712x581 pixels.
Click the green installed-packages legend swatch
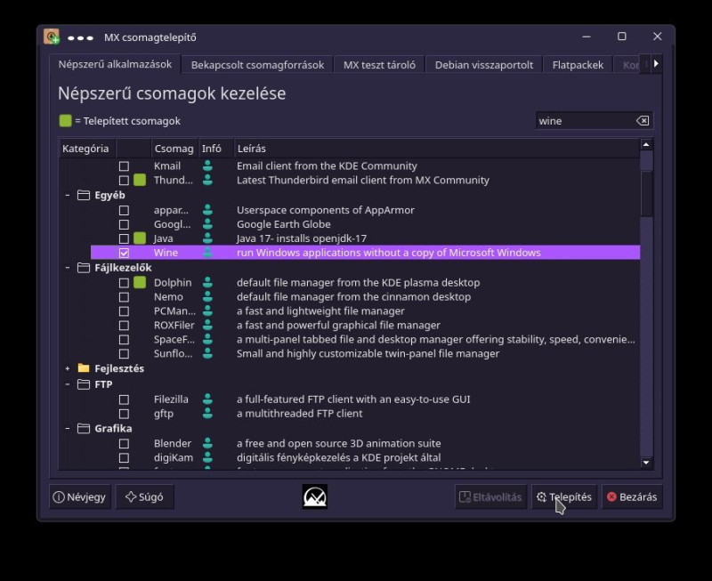coord(65,121)
